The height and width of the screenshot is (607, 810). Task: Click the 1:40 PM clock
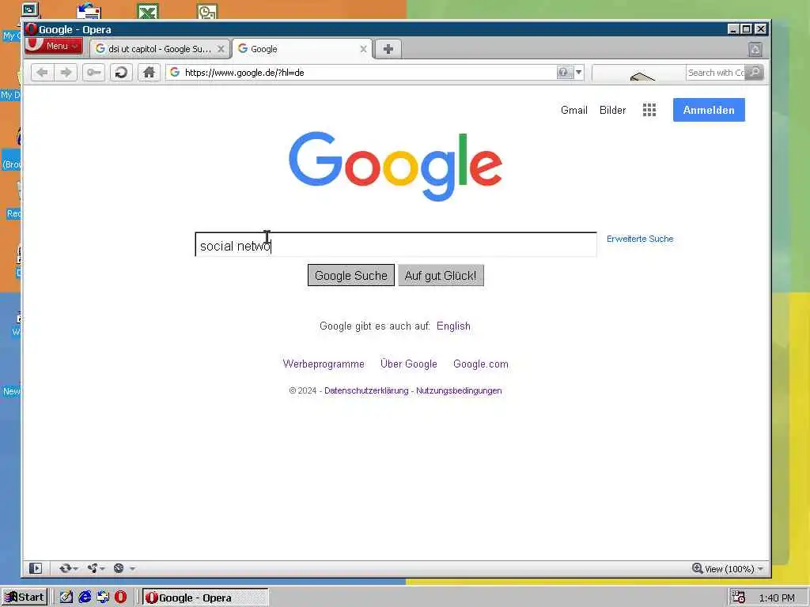coord(777,598)
